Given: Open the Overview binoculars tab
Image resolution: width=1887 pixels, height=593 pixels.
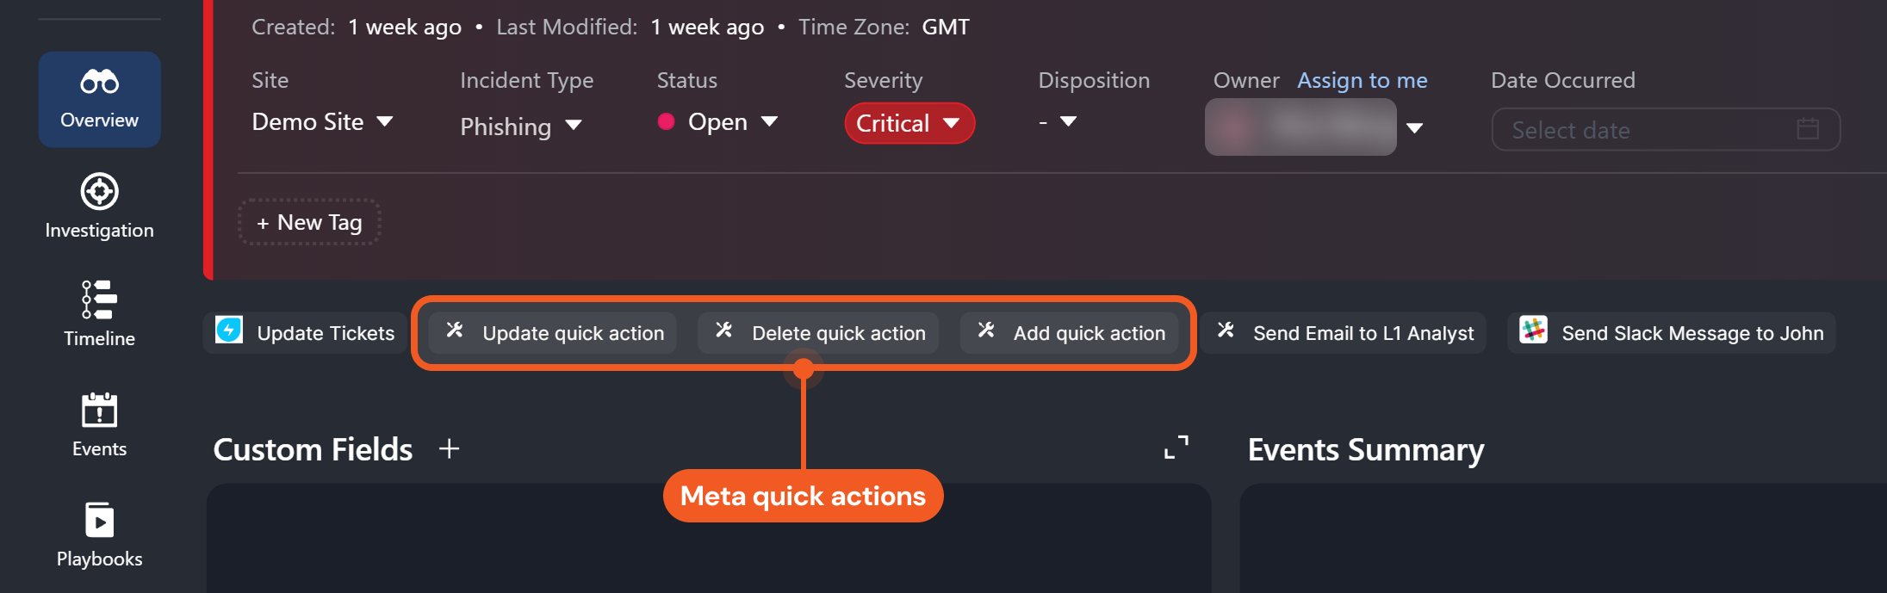Looking at the screenshot, I should [99, 99].
